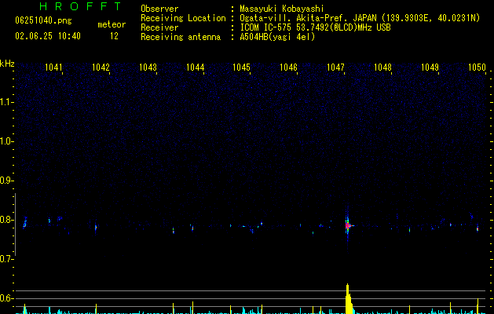Click the "meteor" label
This screenshot has width=494, height=314.
point(112,24)
